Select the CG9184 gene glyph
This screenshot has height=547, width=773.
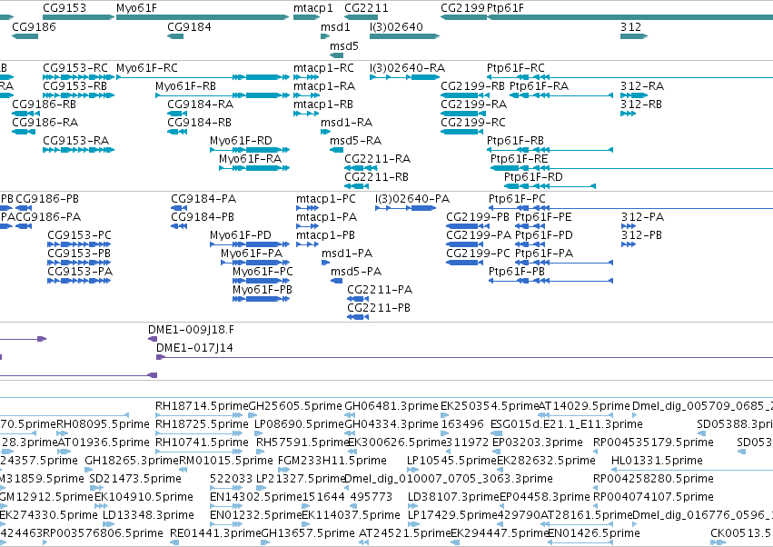[175, 36]
